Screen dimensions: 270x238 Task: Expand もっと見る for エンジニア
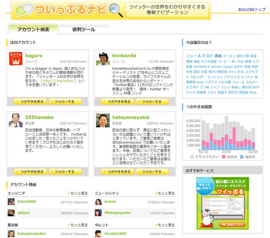point(78,193)
